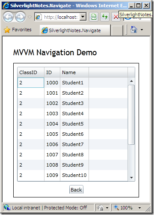This screenshot has width=154, height=215.
Task: Click the Stop loading red X icon
Action: [115, 17]
